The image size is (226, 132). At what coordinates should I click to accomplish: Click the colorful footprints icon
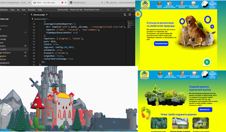[146, 113]
